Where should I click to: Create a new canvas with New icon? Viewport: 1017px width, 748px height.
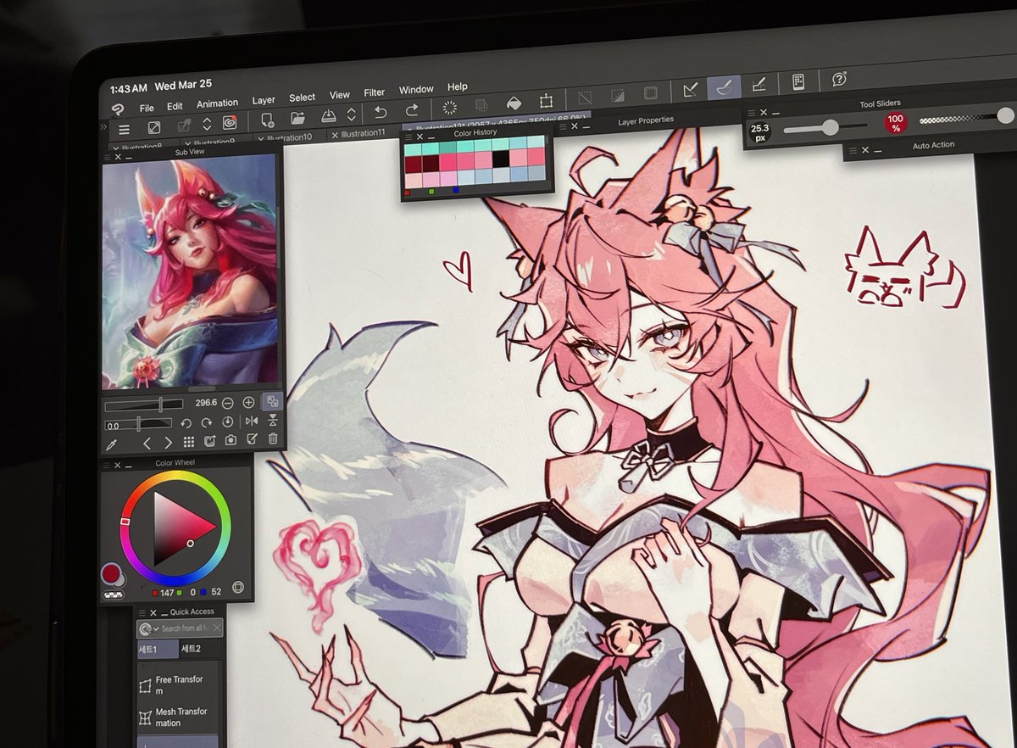click(x=268, y=120)
